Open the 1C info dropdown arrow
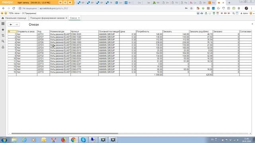The width and height of the screenshot is (255, 143). pyautogui.click(x=254, y=14)
